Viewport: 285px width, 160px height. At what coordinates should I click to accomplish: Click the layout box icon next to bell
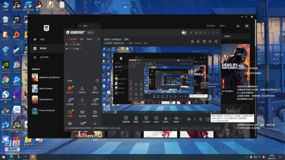coord(204,41)
